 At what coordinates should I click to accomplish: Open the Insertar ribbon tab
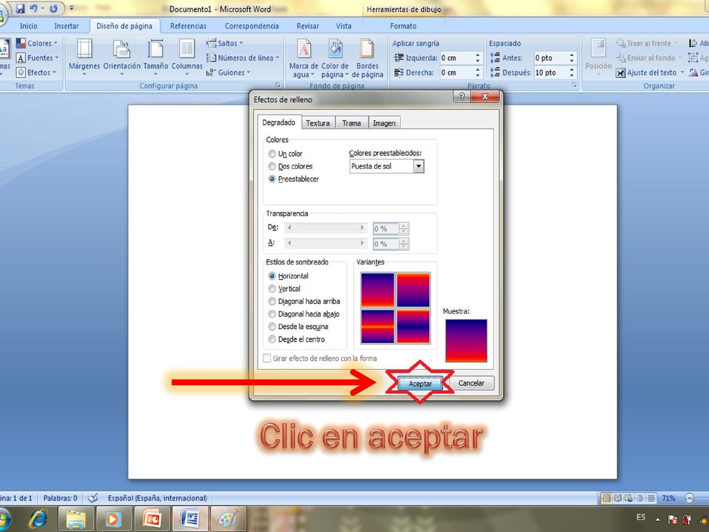click(66, 26)
